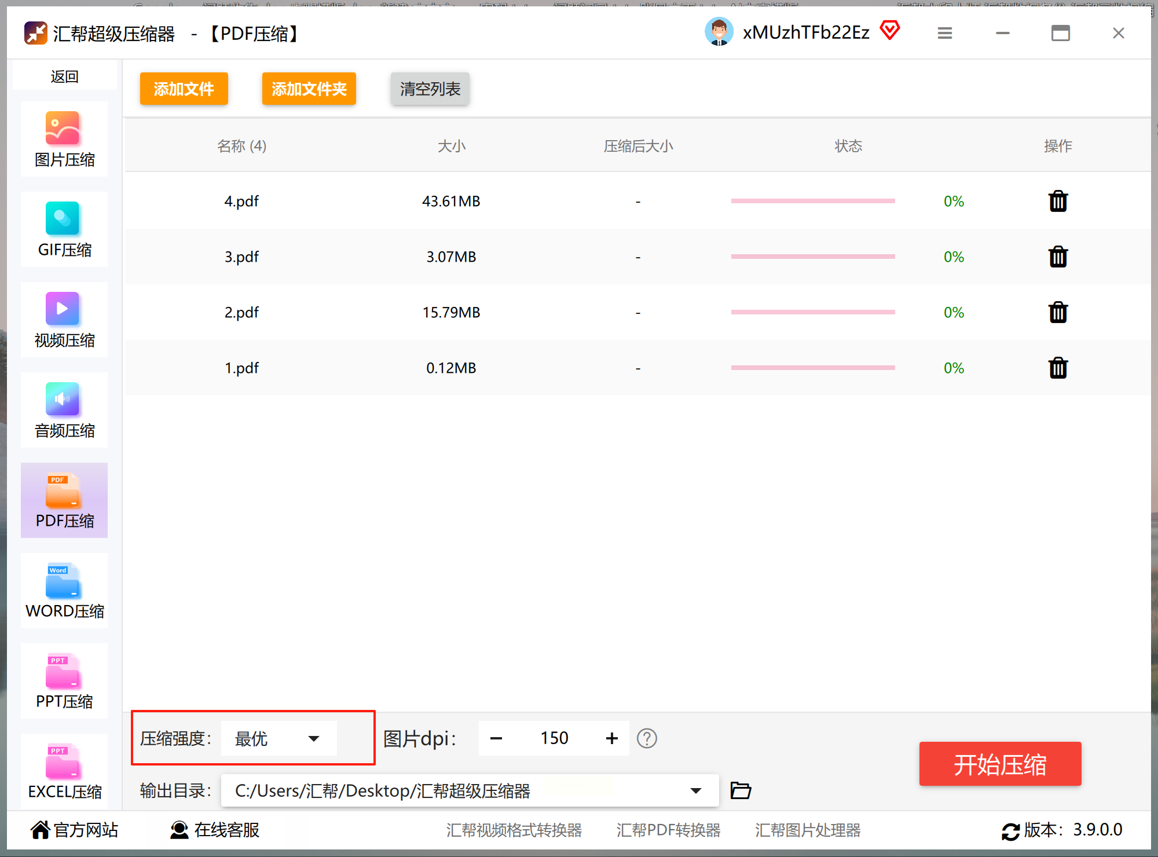
Task: Increase image dpi with plus button
Action: coord(612,738)
